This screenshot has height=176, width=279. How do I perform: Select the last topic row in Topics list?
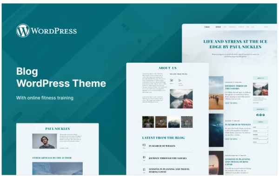(260, 142)
